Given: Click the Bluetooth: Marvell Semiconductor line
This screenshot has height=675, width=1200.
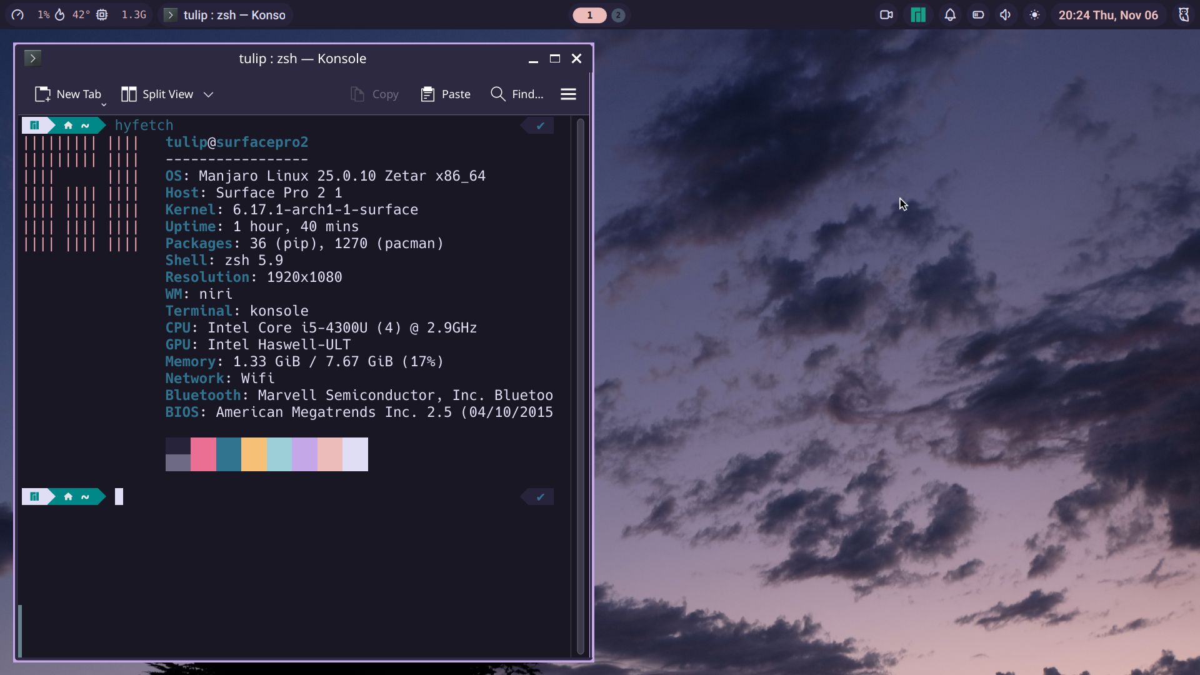Looking at the screenshot, I should (x=359, y=396).
